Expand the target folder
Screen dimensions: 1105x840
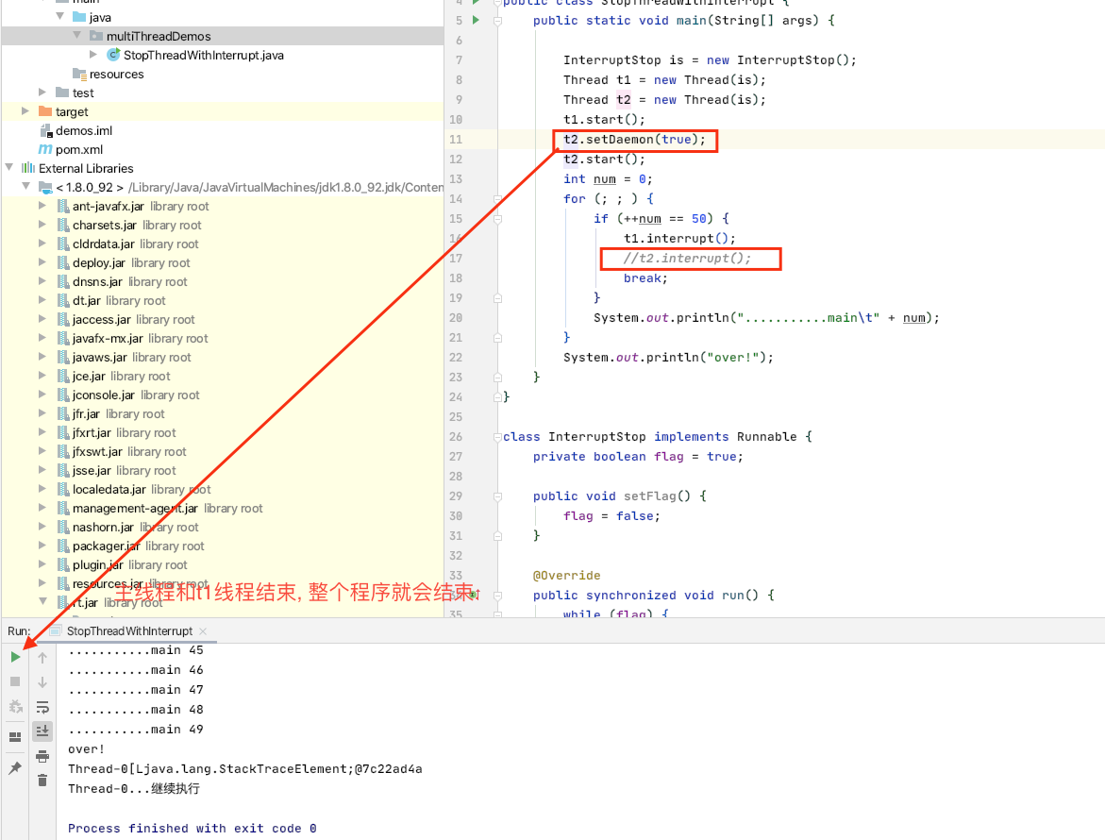pos(27,111)
